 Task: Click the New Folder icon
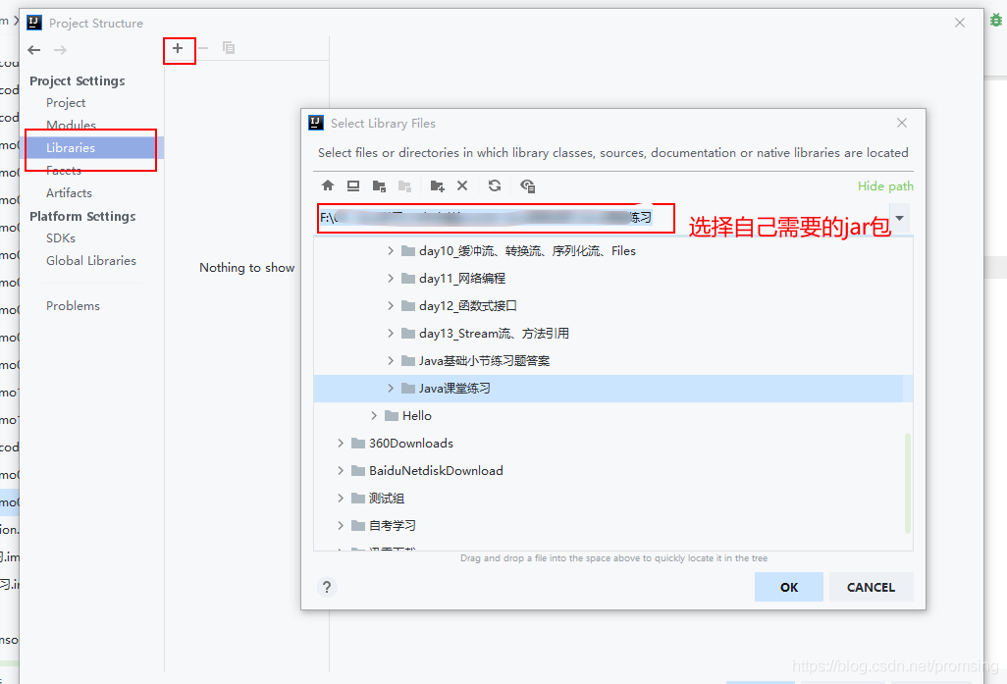438,185
